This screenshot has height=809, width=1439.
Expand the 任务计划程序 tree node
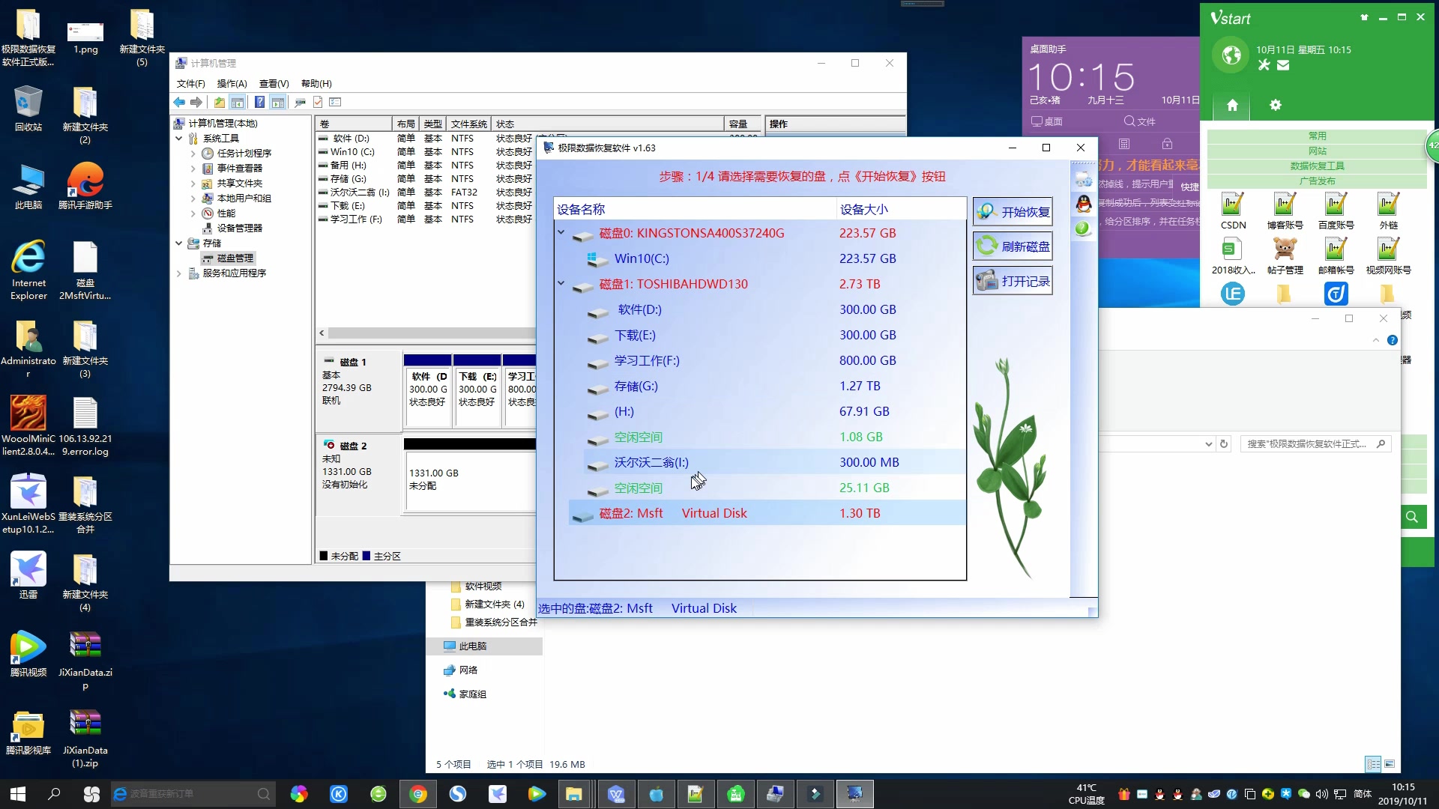pyautogui.click(x=193, y=153)
